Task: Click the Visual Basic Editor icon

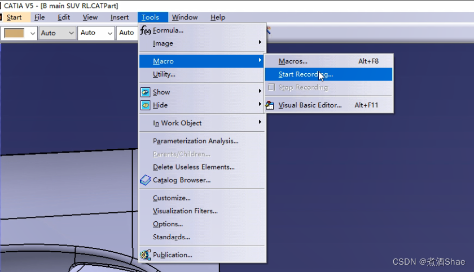Action: (x=270, y=105)
